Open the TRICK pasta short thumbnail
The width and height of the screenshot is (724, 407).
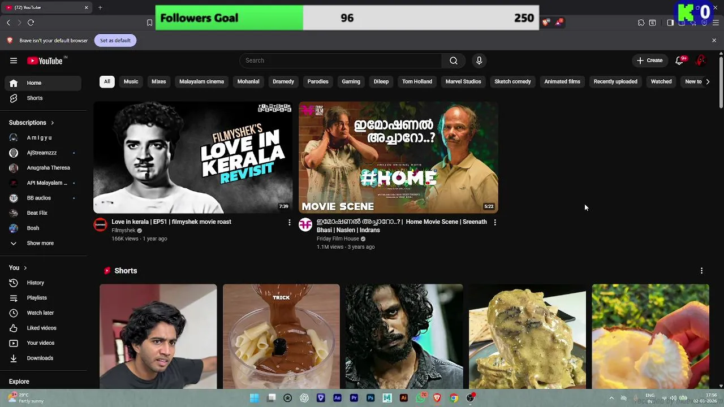pos(281,336)
